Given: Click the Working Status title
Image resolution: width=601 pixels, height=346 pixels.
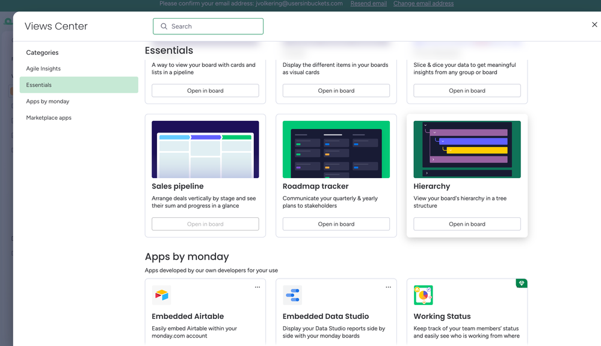Looking at the screenshot, I should point(442,317).
